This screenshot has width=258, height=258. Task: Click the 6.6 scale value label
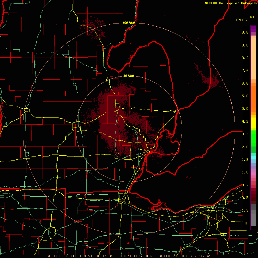245,83
